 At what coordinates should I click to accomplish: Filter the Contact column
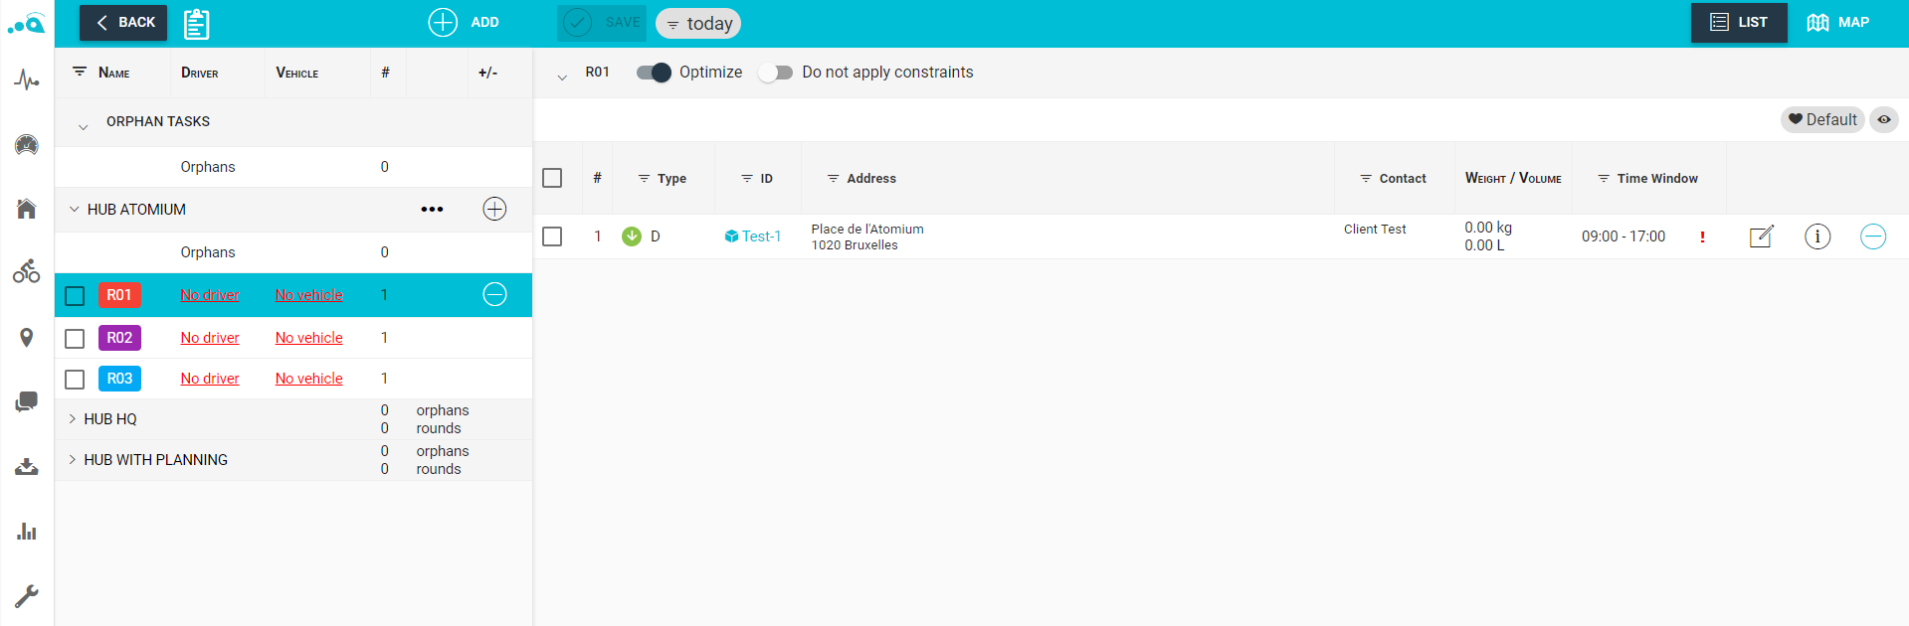1366,179
